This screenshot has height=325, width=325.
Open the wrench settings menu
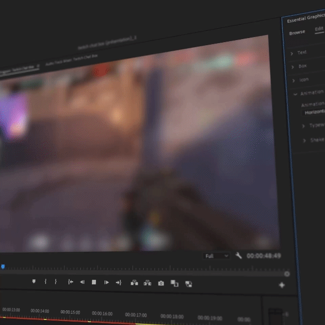point(239,255)
